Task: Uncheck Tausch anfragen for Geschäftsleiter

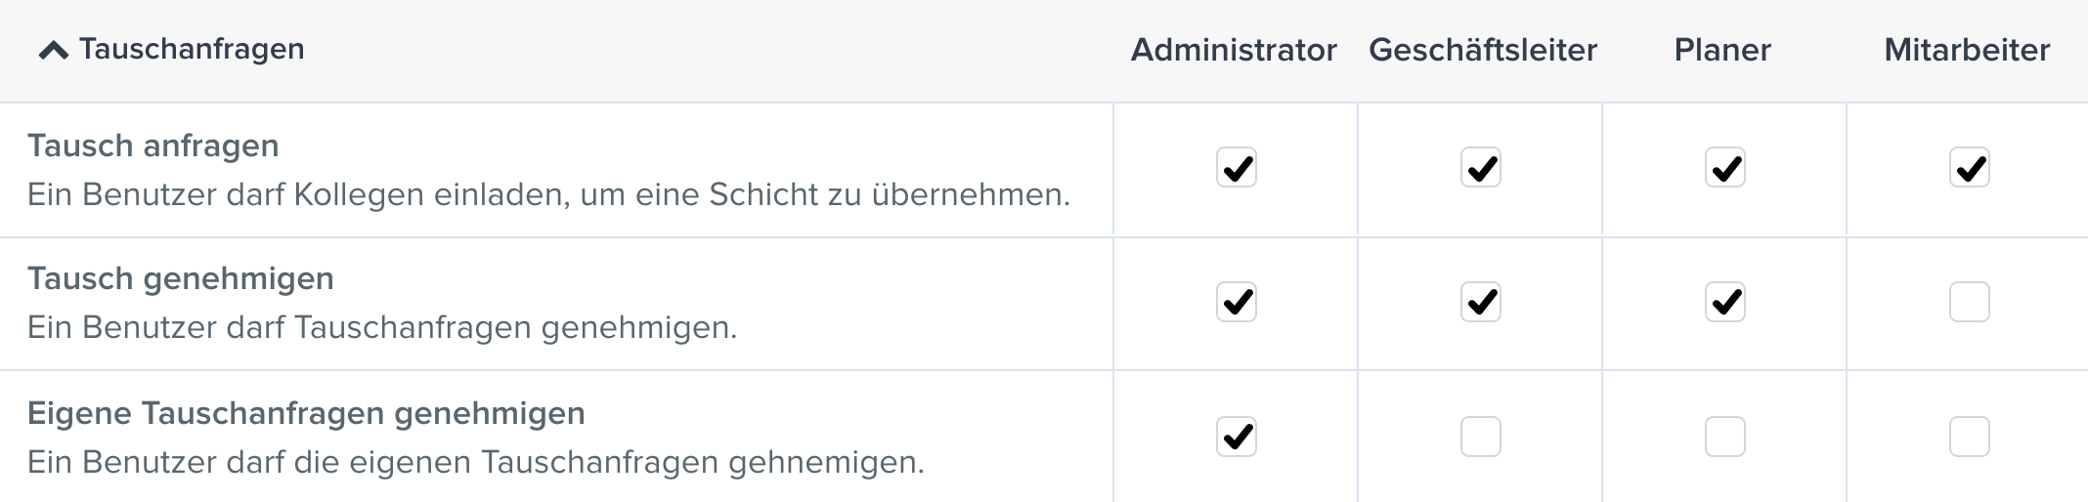Action: [1480, 168]
